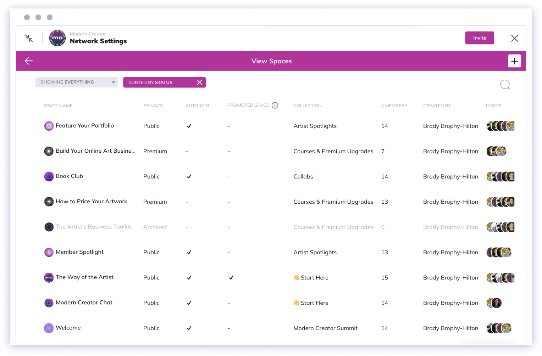
Task: Open How to Price Your Artwork space
Action: (x=92, y=201)
